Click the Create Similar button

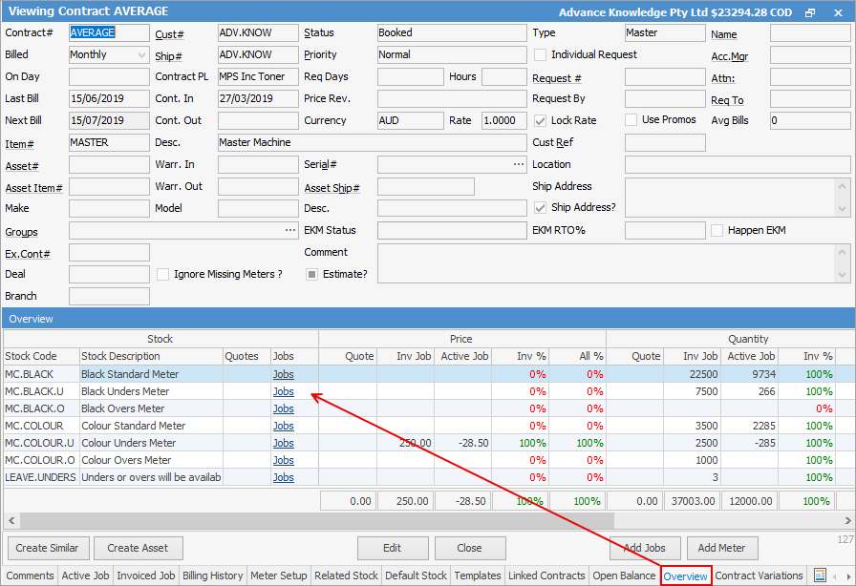47,548
